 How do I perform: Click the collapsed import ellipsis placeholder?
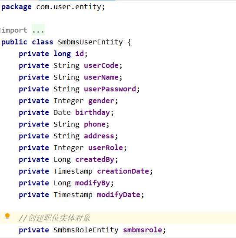coord(38,30)
